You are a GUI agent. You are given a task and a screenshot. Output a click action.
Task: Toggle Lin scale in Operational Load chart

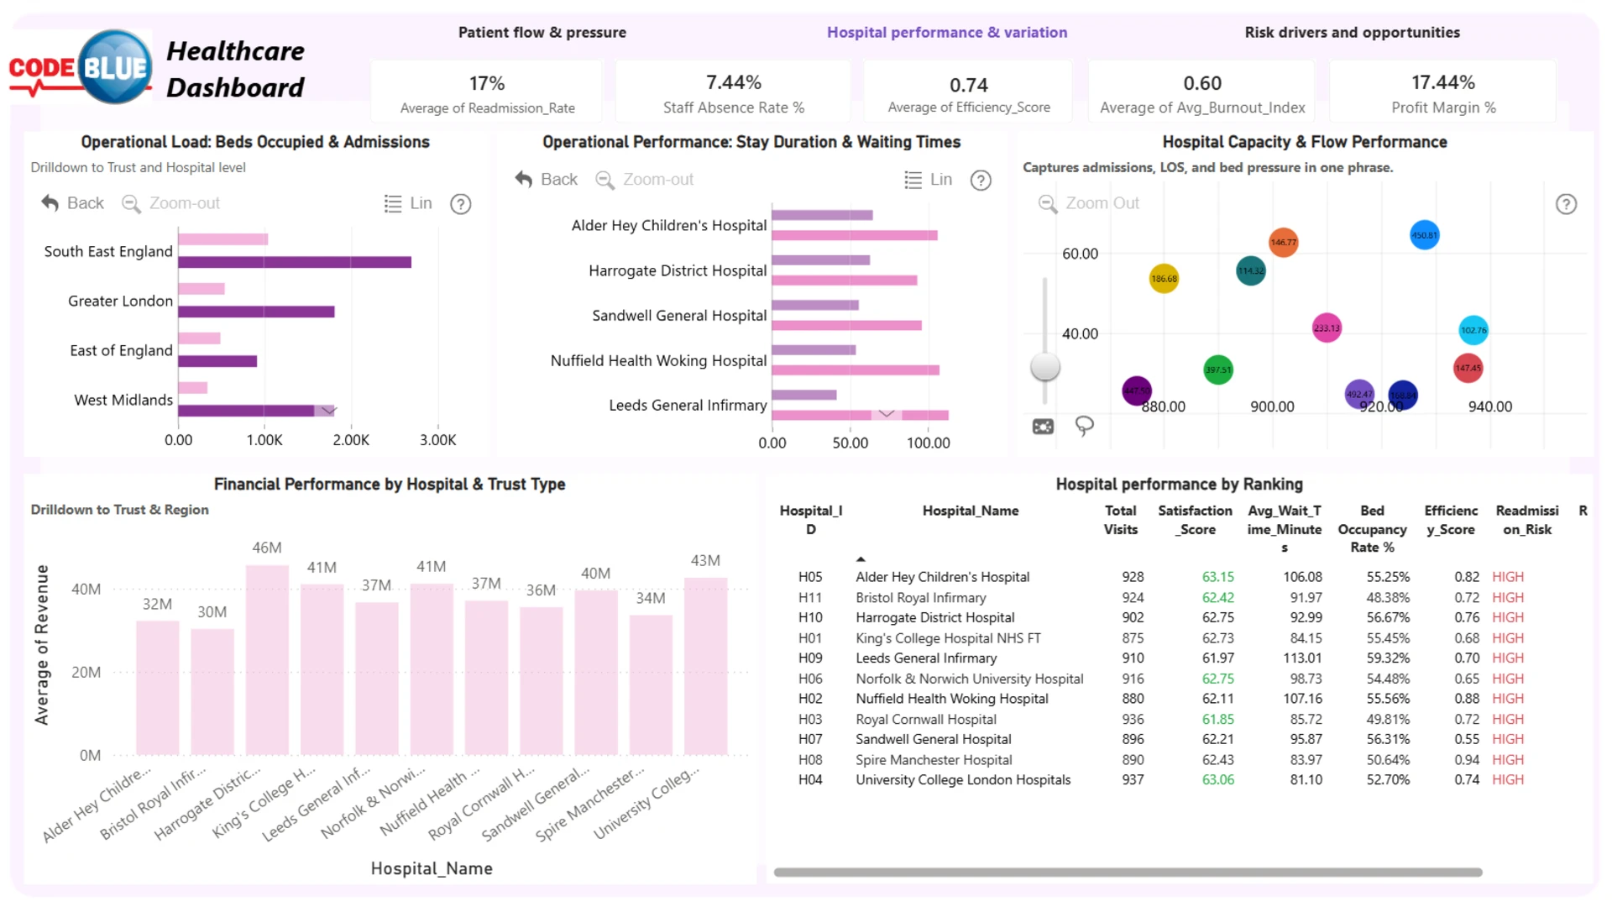click(408, 203)
